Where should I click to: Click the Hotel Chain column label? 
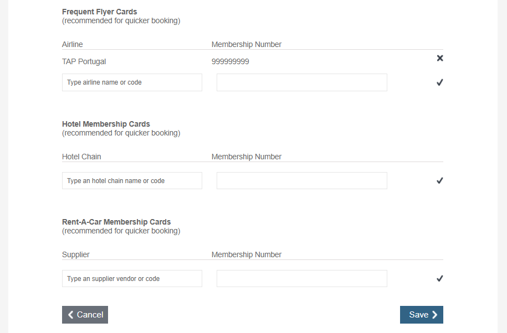(x=81, y=157)
